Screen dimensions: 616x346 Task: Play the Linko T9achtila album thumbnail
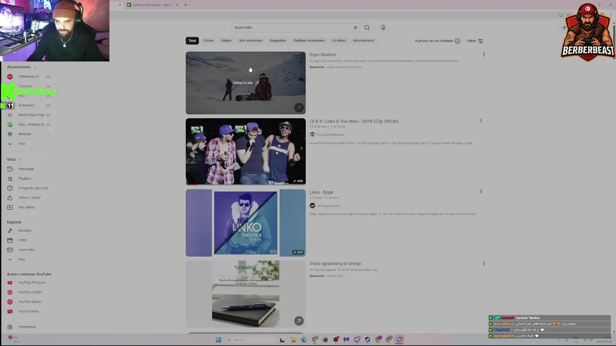(245, 223)
